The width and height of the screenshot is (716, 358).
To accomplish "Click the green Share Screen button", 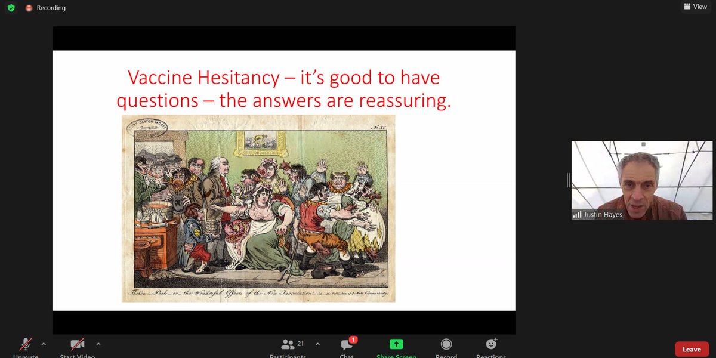I will coord(396,348).
